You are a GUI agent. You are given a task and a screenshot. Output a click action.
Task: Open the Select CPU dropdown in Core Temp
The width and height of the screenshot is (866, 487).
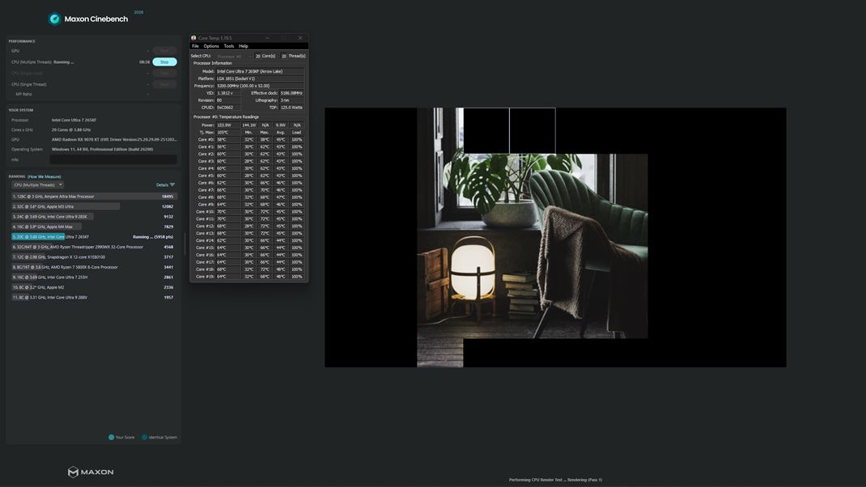(x=232, y=56)
